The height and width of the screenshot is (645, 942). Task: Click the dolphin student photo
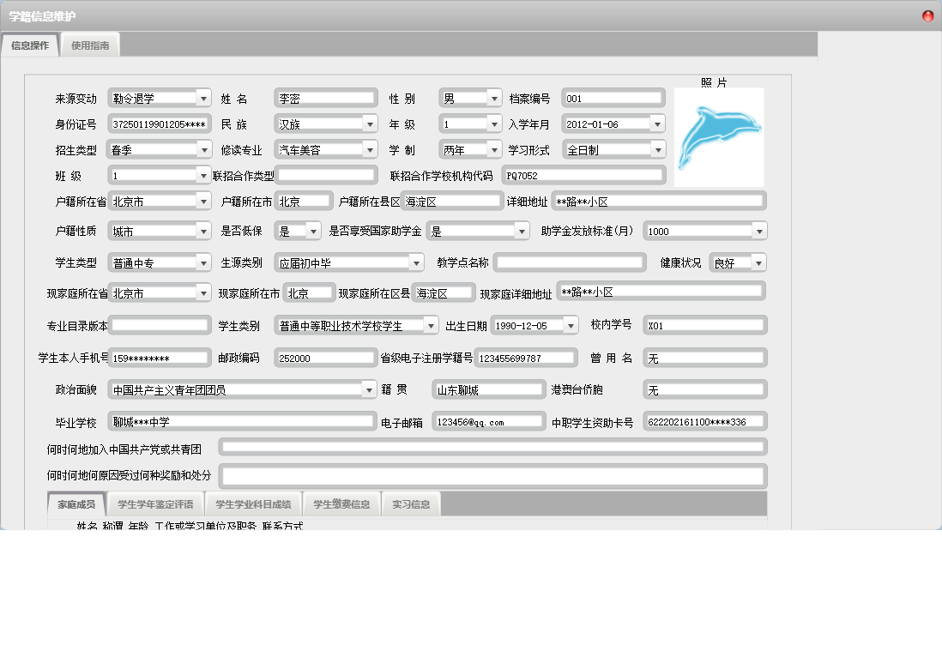719,137
